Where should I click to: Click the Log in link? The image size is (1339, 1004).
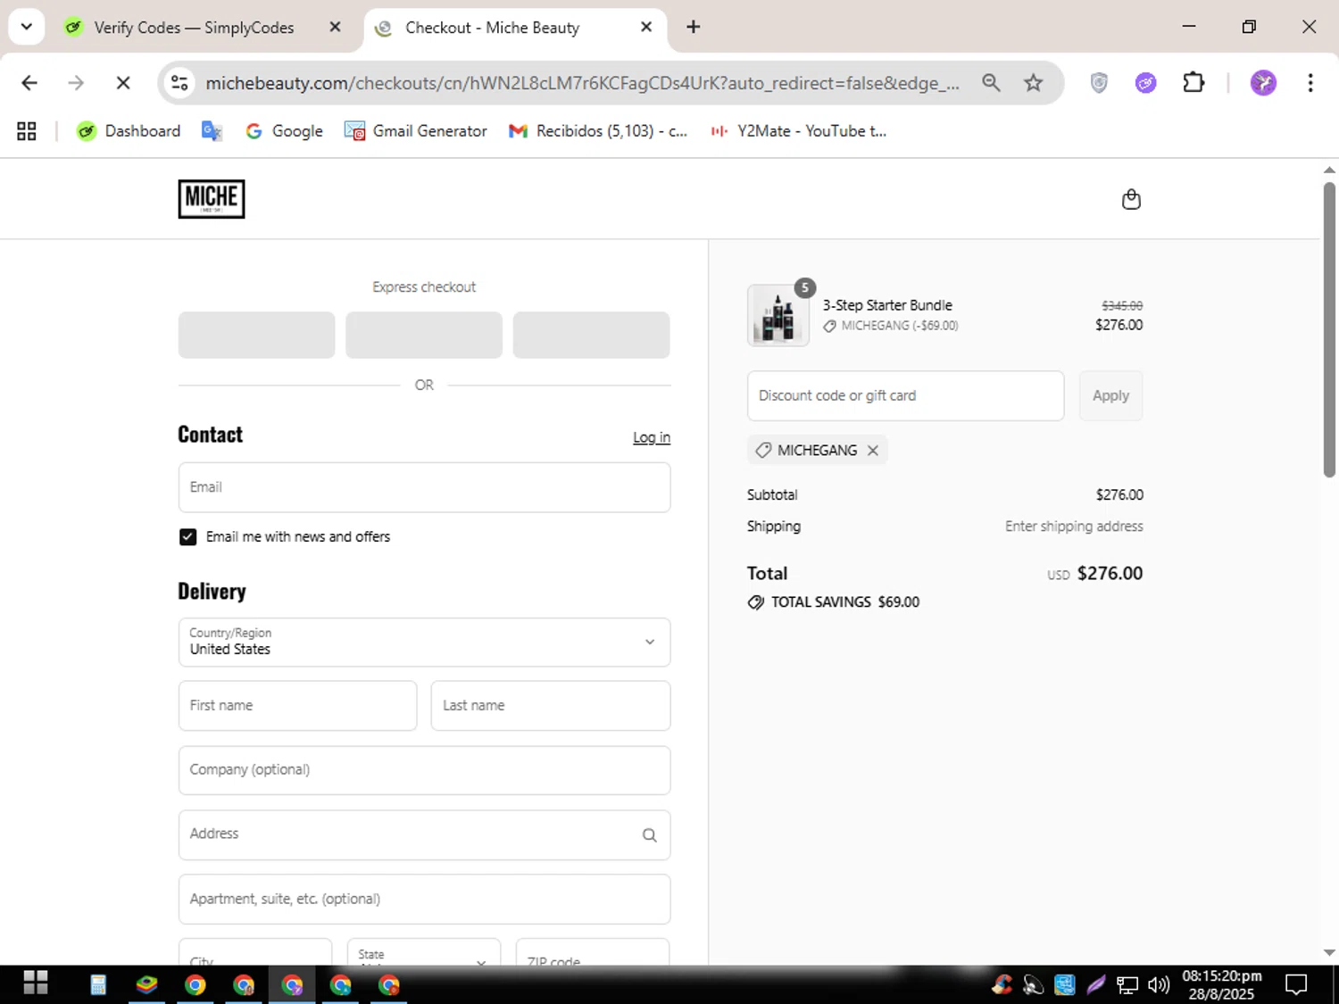point(652,437)
